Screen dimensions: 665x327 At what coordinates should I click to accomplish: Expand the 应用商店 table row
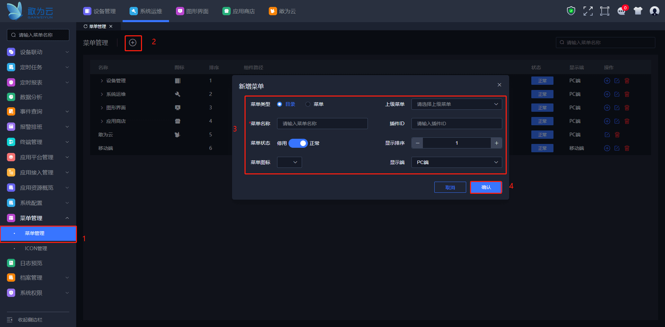(x=102, y=121)
